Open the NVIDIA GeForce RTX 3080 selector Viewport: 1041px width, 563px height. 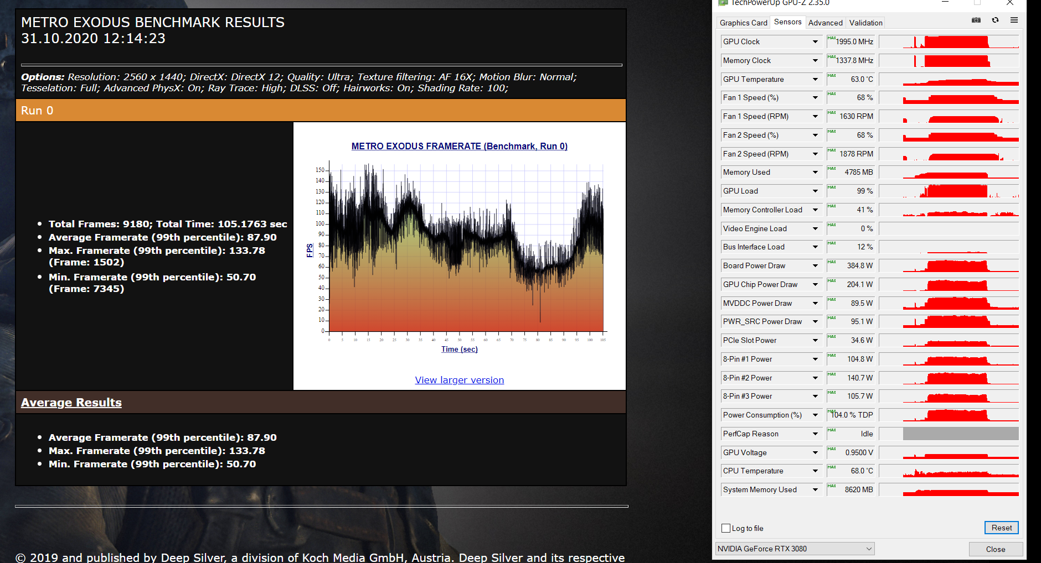(795, 549)
